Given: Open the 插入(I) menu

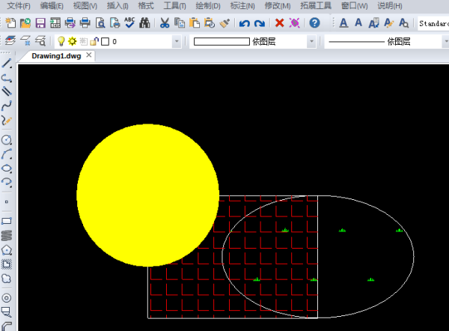Looking at the screenshot, I should tap(117, 6).
